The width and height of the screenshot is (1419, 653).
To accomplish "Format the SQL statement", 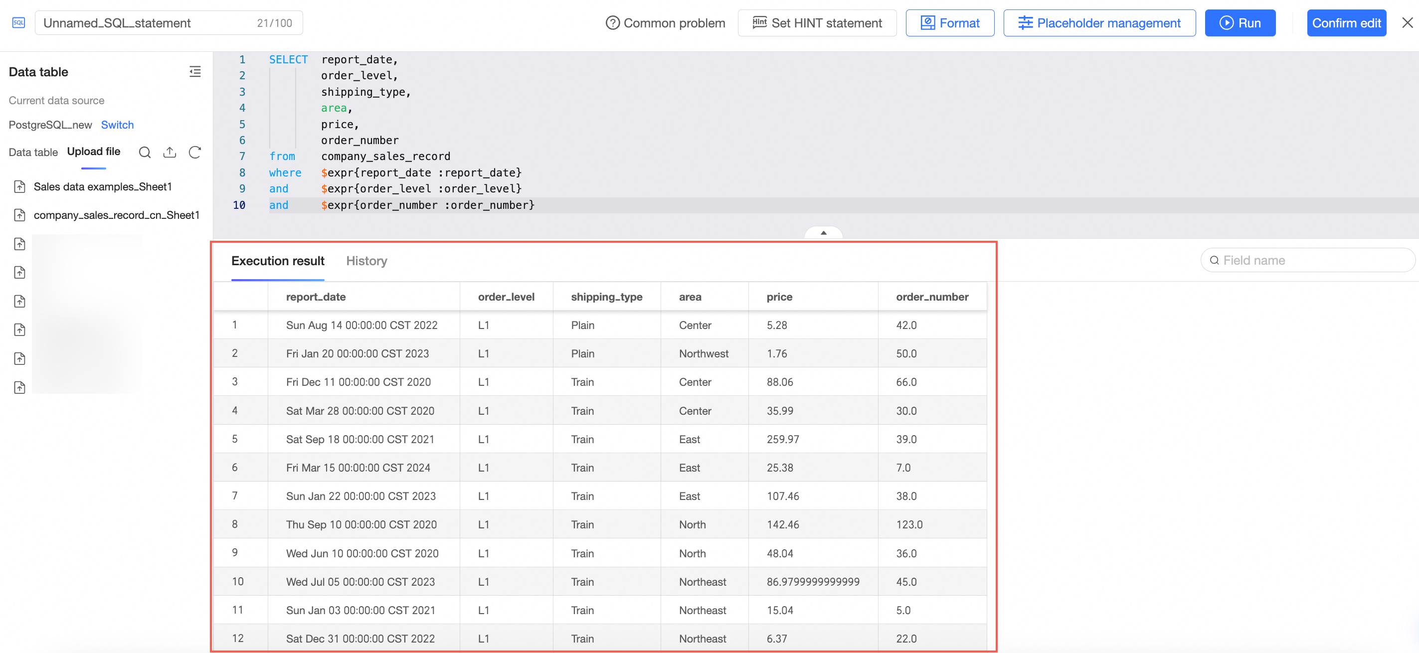I will click(x=950, y=23).
